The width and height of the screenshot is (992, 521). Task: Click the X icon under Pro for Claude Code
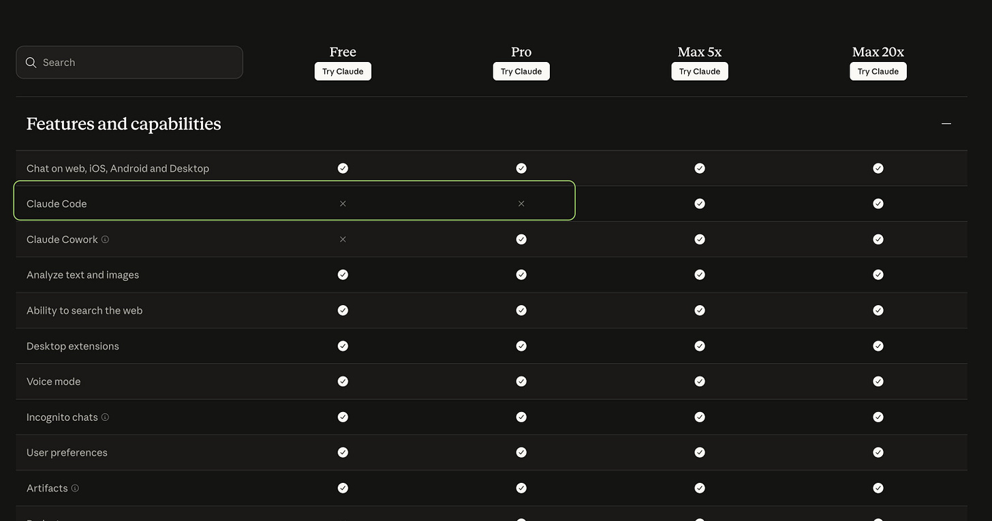(x=521, y=203)
